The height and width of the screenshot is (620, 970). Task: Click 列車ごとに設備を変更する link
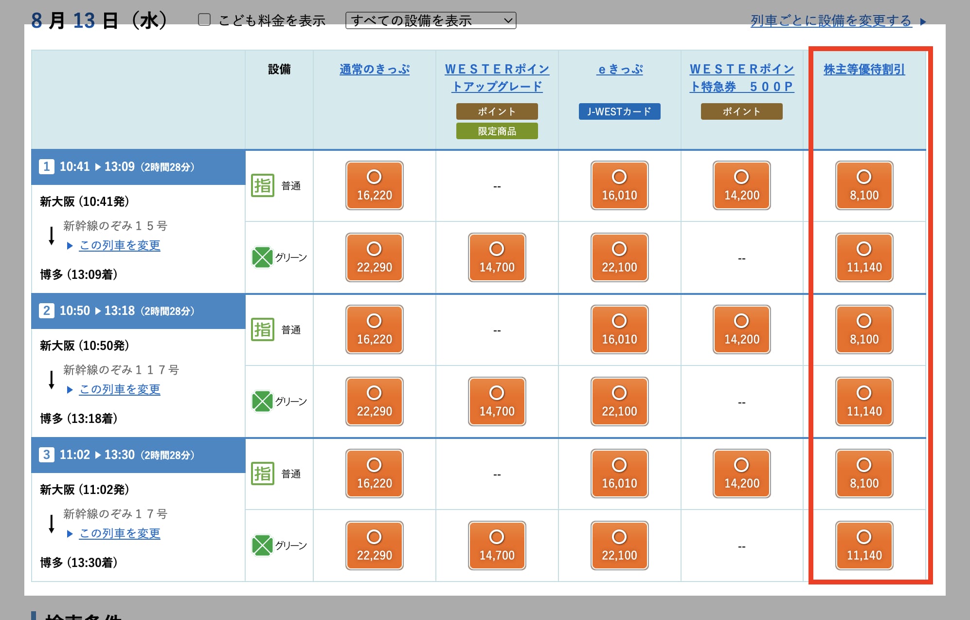pyautogui.click(x=831, y=20)
